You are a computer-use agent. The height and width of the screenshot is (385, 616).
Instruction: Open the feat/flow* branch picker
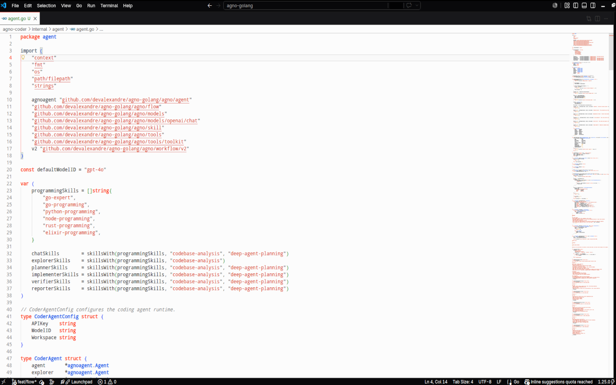(x=24, y=382)
